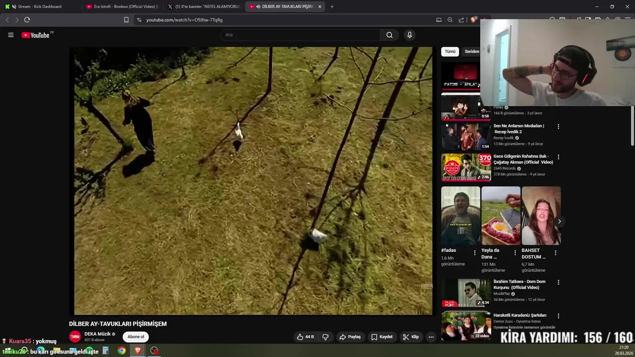Create a clip with Klip button
635x357 pixels.
click(x=411, y=337)
